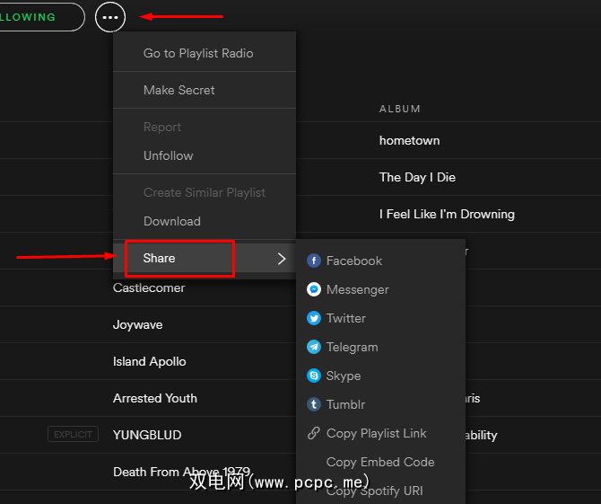Choose Copy Embed Code option
Image resolution: width=601 pixels, height=504 pixels.
[x=380, y=462]
